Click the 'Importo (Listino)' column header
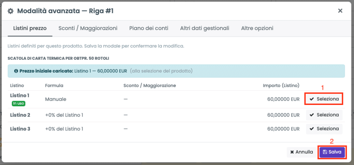Viewport: 354px width, 165px height. pyautogui.click(x=281, y=86)
